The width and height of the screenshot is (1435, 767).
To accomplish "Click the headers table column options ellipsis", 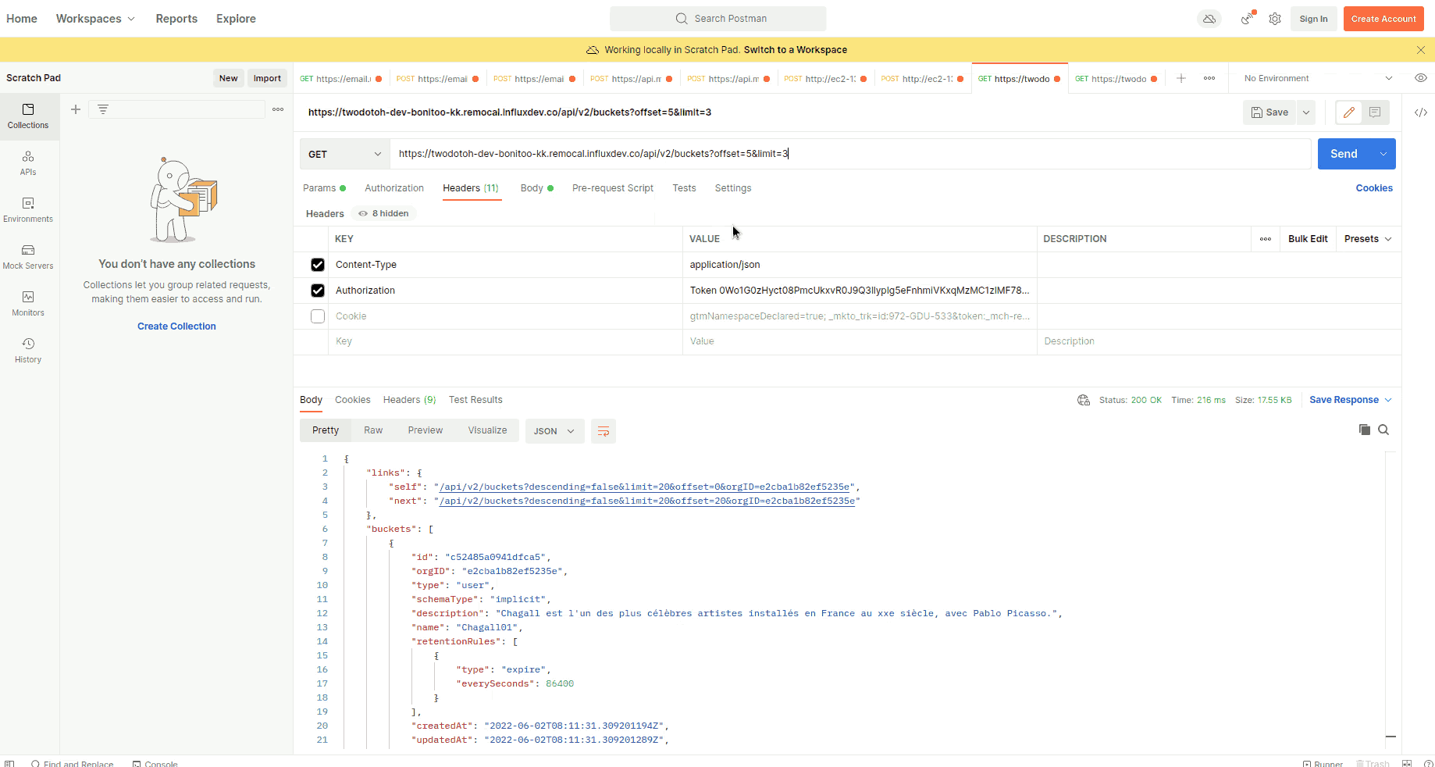I will coord(1266,239).
